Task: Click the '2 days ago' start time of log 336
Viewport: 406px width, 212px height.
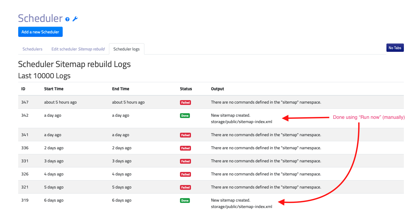Action: click(54, 148)
